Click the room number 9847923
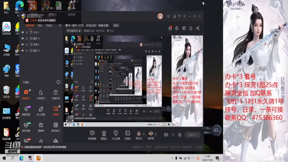 coord(100,31)
